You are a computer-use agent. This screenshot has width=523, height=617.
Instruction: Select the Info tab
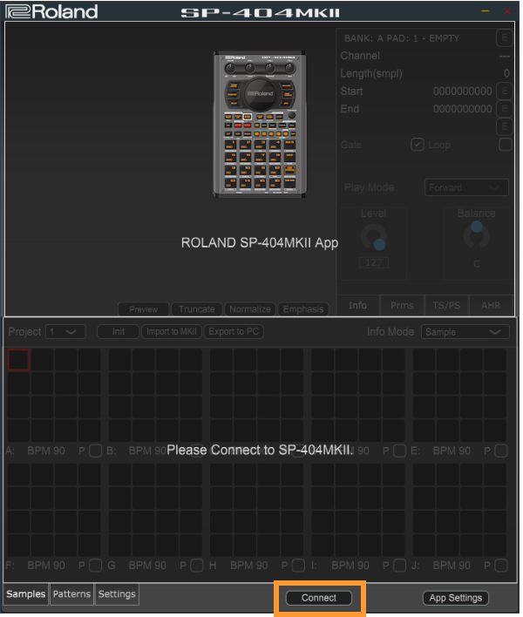tap(357, 305)
